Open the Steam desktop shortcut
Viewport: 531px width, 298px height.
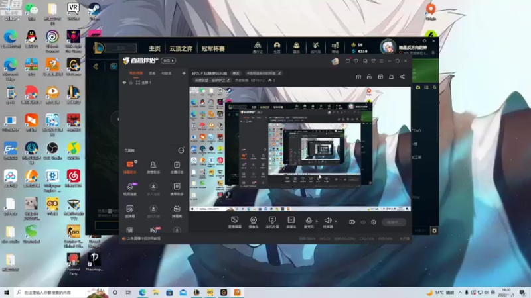point(94,12)
